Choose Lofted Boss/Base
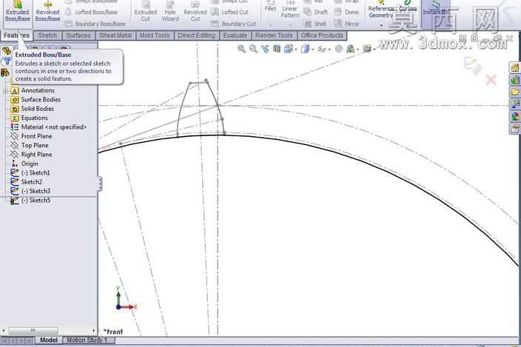Viewport: 521px width, 347px height. click(91, 12)
